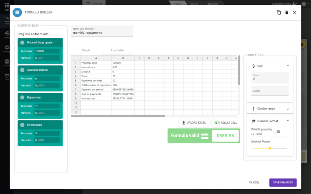Click the Upload Excel button
This screenshot has height=194, width=311.
point(194,123)
